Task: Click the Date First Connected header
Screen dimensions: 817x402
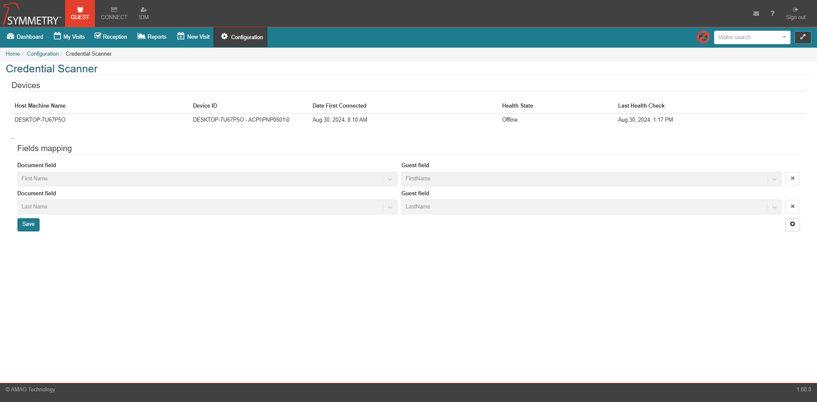Action: [x=340, y=106]
